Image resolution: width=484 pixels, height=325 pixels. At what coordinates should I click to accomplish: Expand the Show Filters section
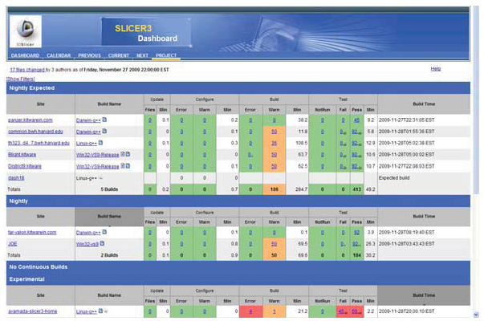pos(19,79)
